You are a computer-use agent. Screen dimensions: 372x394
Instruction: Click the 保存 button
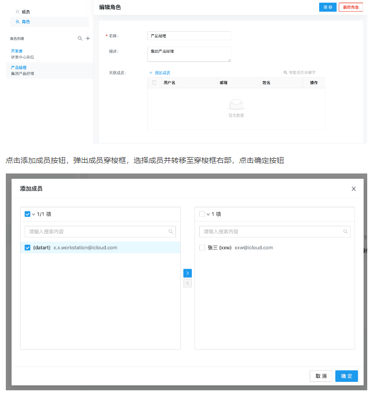327,7
